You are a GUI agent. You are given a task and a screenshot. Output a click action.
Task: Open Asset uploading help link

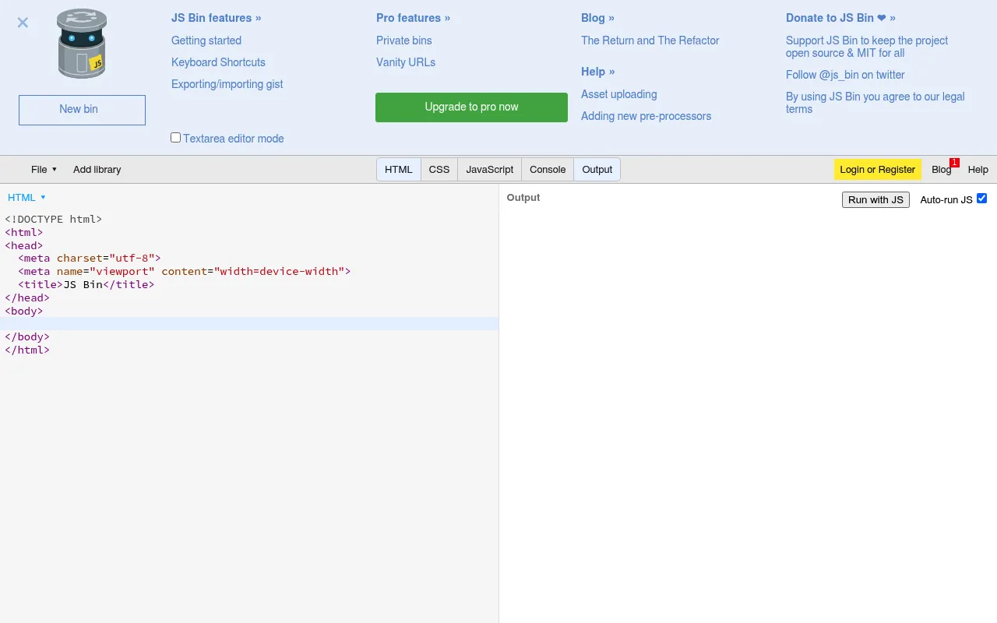tap(619, 94)
